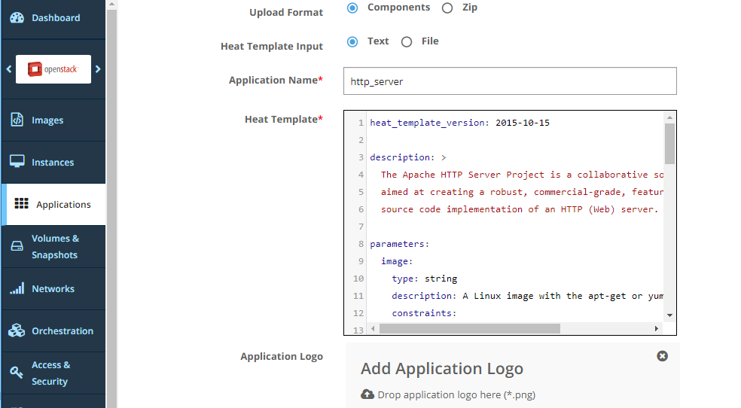Click the Applications grid icon
This screenshot has height=408, width=741.
click(22, 204)
